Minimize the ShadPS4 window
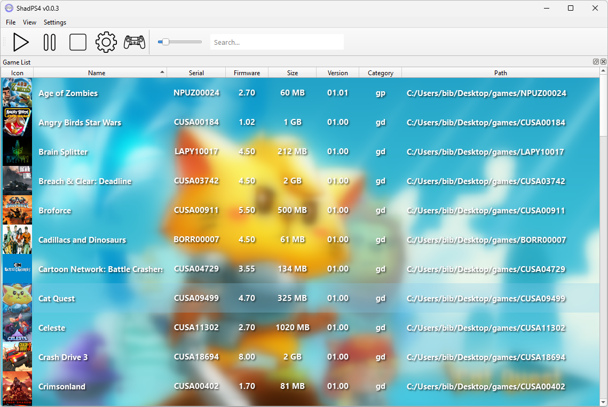 tap(547, 8)
